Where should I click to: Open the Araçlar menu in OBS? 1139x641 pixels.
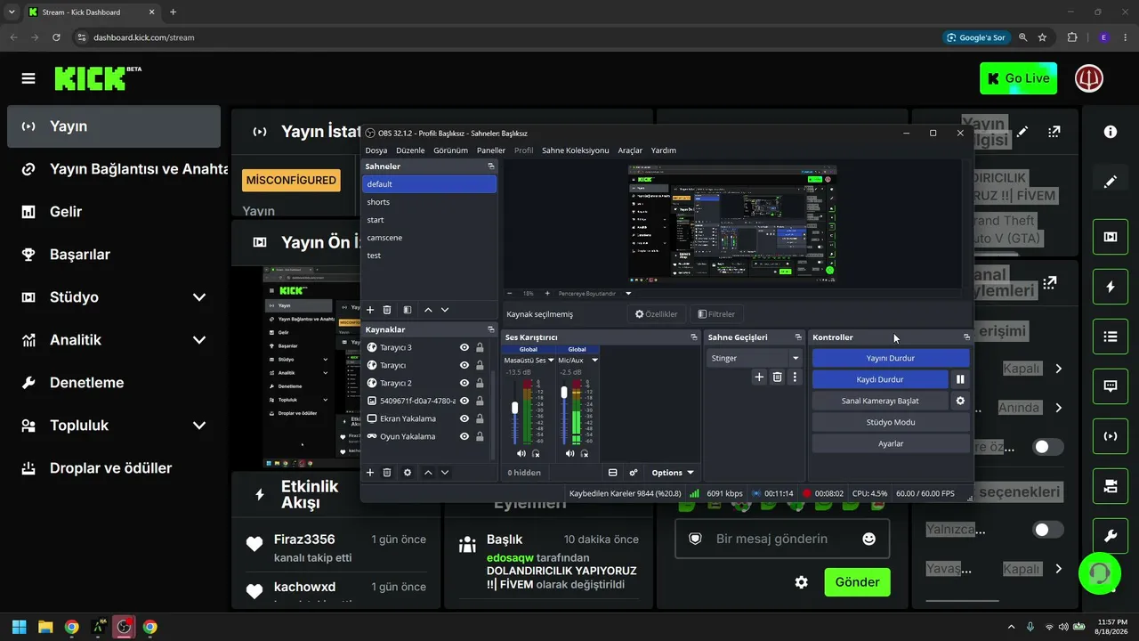(630, 150)
